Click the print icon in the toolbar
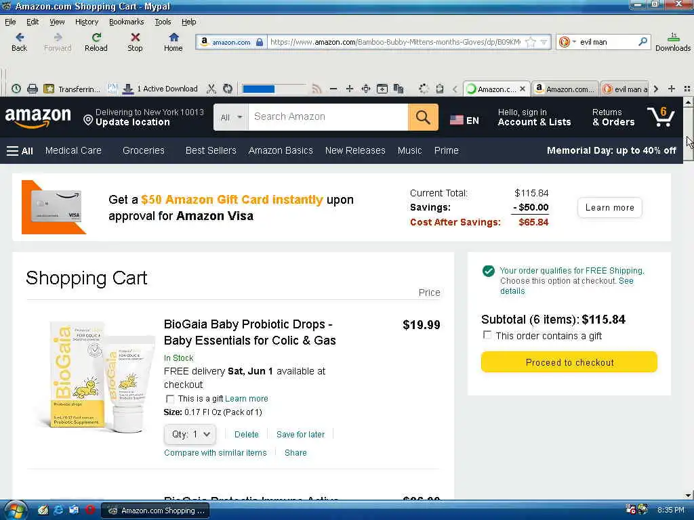Viewport: 694px width, 520px height. pyautogui.click(x=33, y=89)
